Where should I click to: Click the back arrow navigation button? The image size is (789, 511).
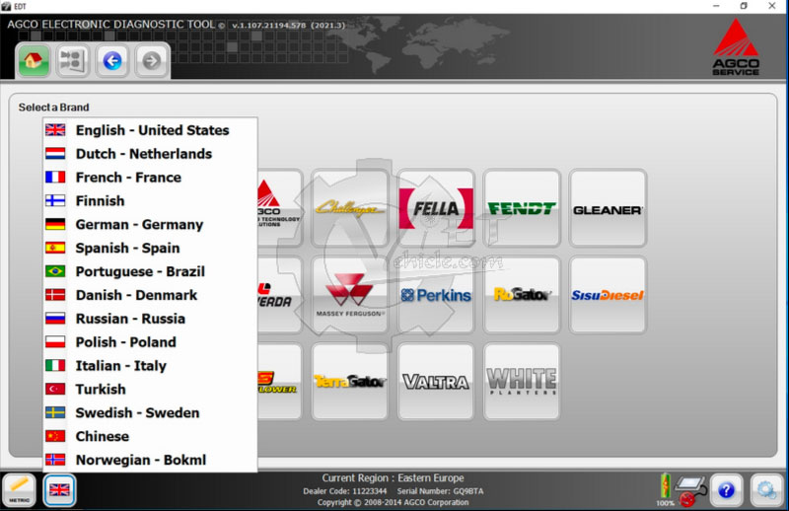(x=111, y=61)
